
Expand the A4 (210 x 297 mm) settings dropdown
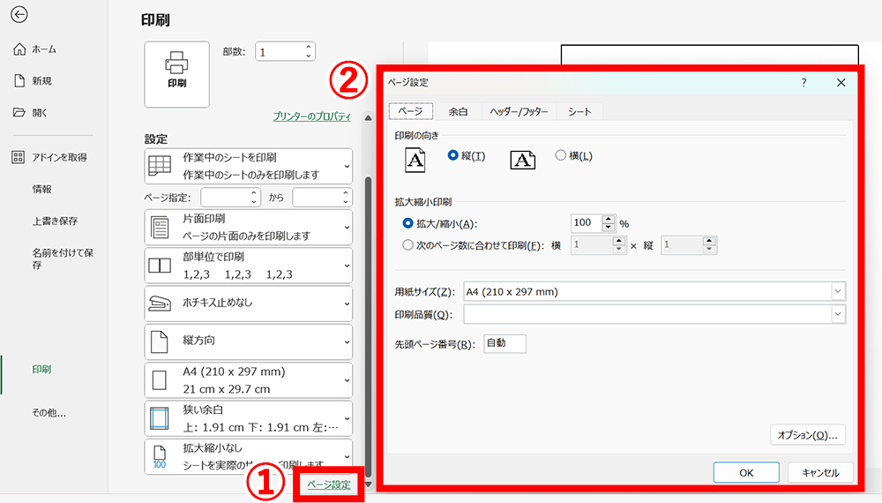pos(347,380)
